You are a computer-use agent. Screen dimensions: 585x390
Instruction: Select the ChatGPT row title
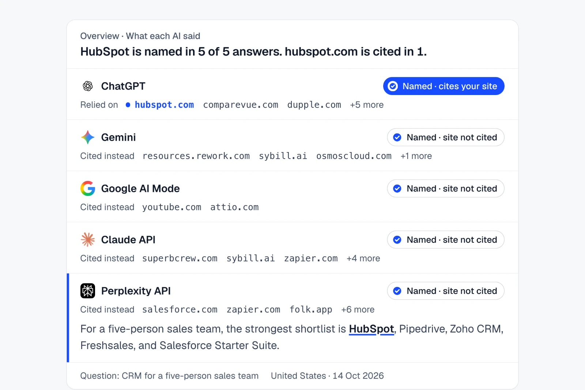pos(123,86)
